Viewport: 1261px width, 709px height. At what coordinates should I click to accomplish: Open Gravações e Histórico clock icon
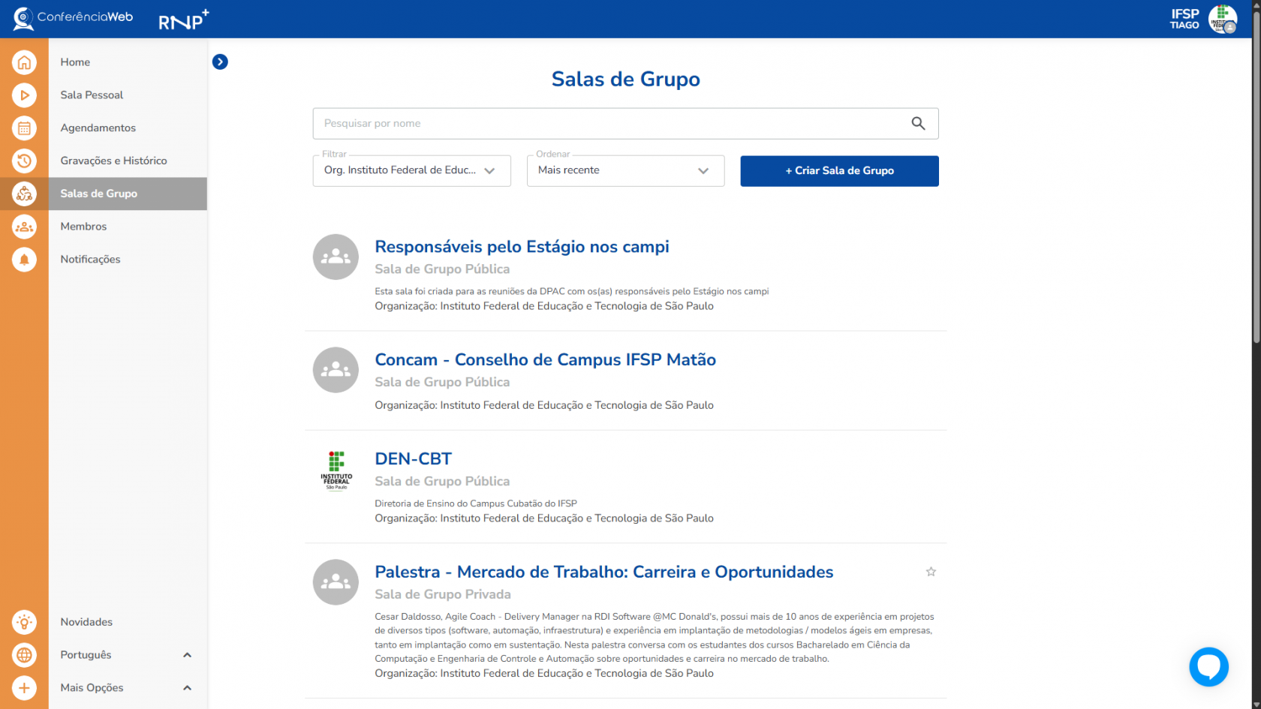(x=24, y=161)
